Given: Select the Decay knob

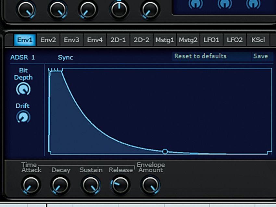Looking at the screenshot, I should 60,185.
